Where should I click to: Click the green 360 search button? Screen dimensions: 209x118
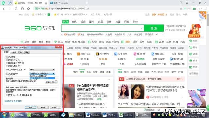pyautogui.click(x=154, y=28)
